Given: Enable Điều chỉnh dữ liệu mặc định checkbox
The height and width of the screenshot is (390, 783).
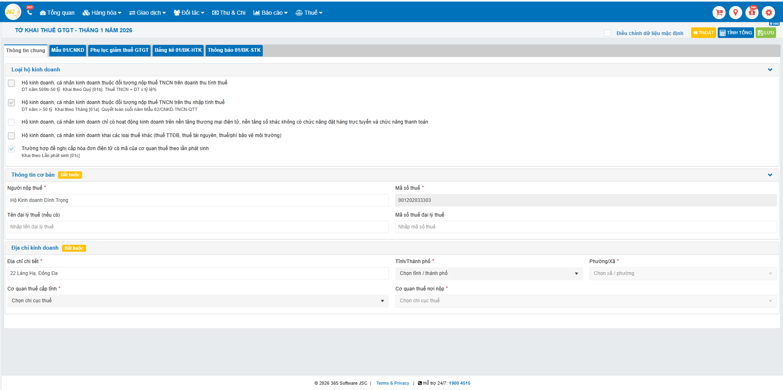Looking at the screenshot, I should (x=608, y=33).
